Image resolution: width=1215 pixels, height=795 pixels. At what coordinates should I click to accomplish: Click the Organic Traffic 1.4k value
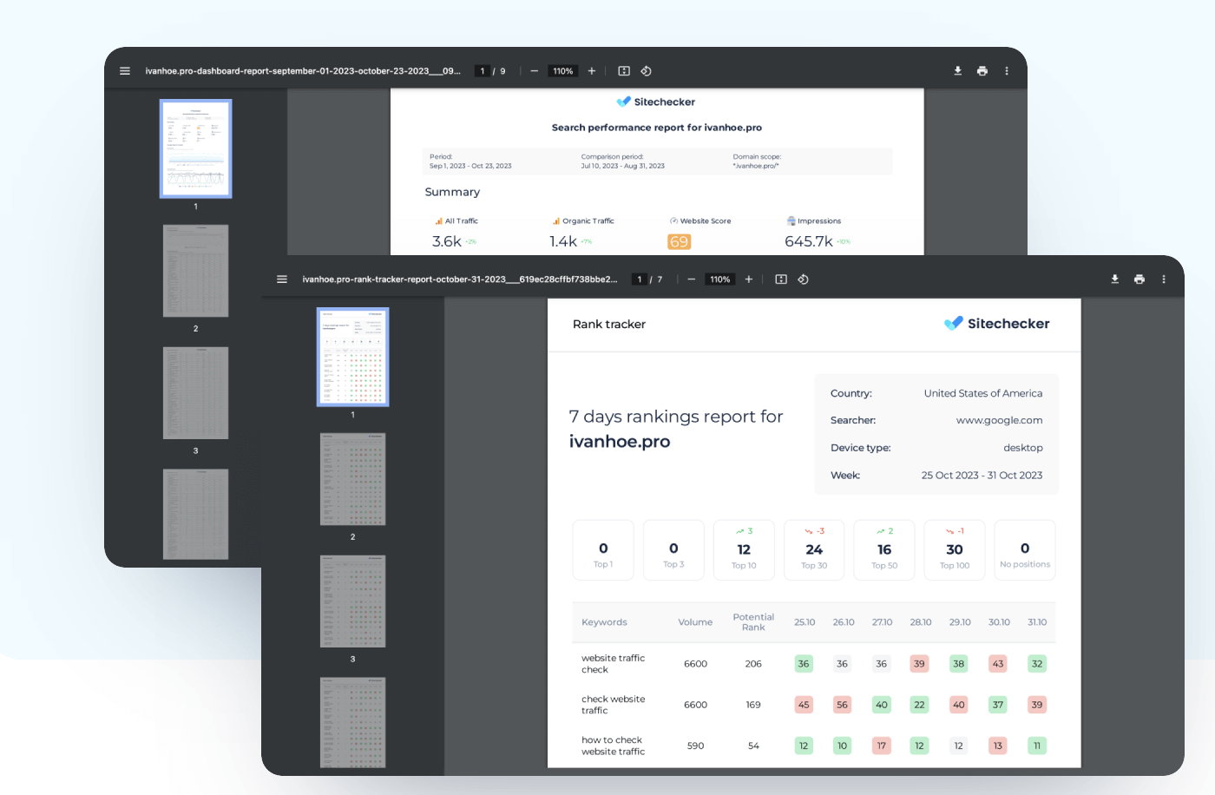coord(563,242)
